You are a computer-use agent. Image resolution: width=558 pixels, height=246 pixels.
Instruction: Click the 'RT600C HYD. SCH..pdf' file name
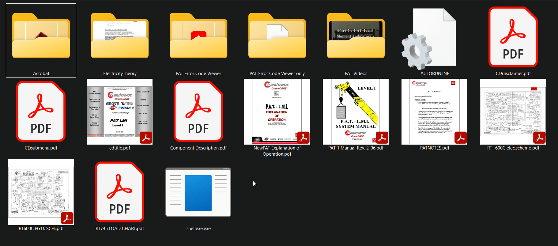[41, 229]
